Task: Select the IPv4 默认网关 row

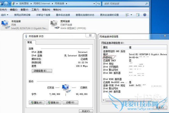Action: (x=134, y=70)
